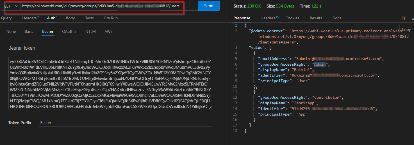Open the Pre Run tab

[111, 18]
